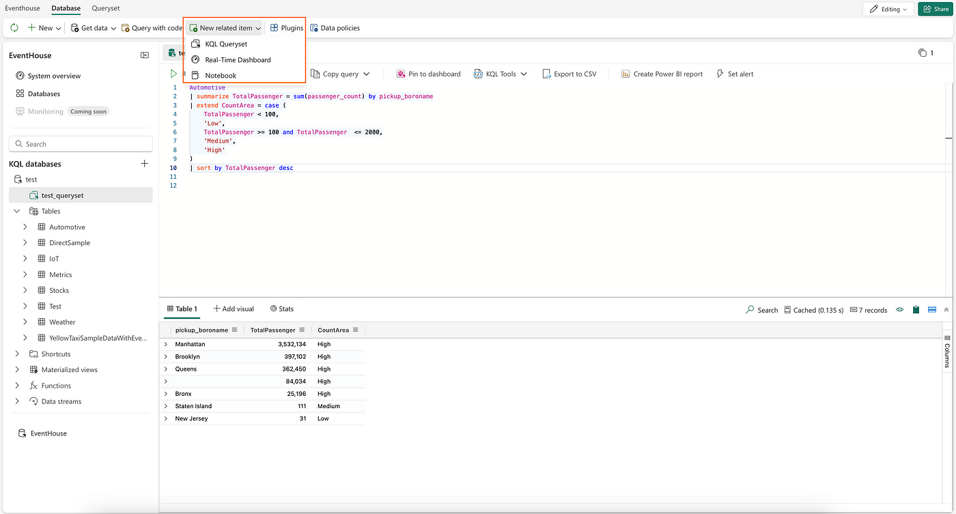This screenshot has width=956, height=514.
Task: Toggle the New related item dropdown
Action: click(x=225, y=28)
